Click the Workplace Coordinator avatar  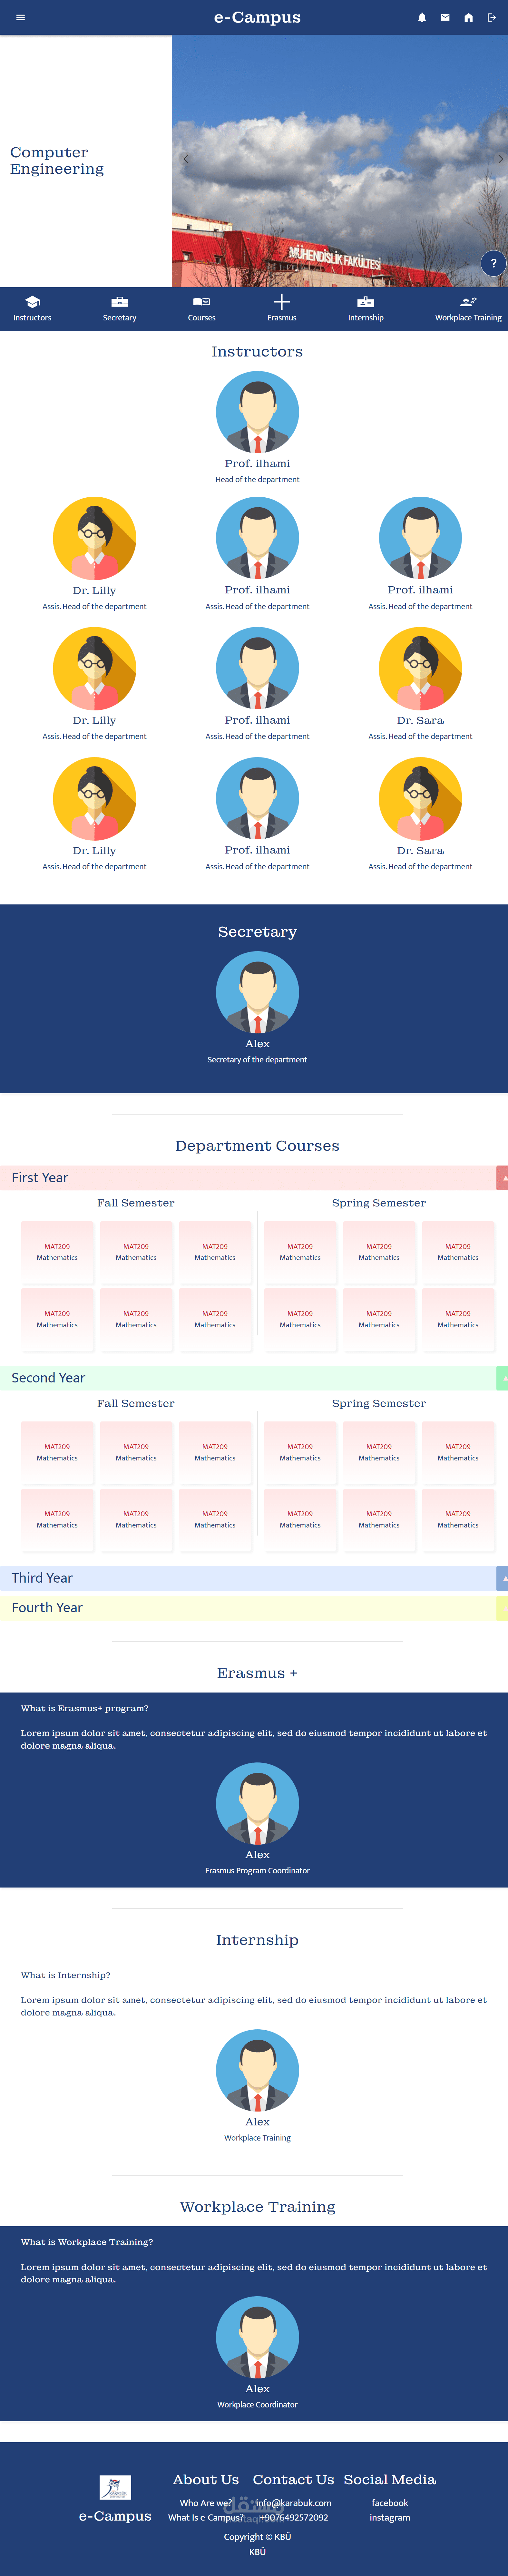coord(257,2337)
